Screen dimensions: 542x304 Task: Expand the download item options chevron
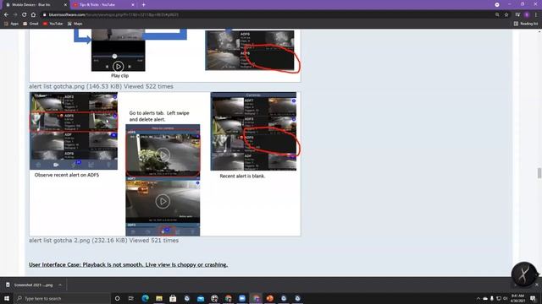coord(60,285)
